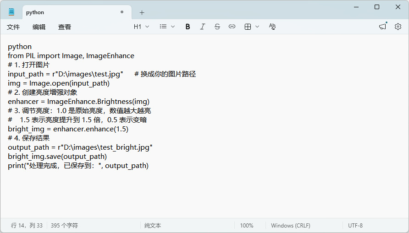Image resolution: width=409 pixels, height=233 pixels.
Task: Click the first line text 'python'
Action: [x=20, y=47]
